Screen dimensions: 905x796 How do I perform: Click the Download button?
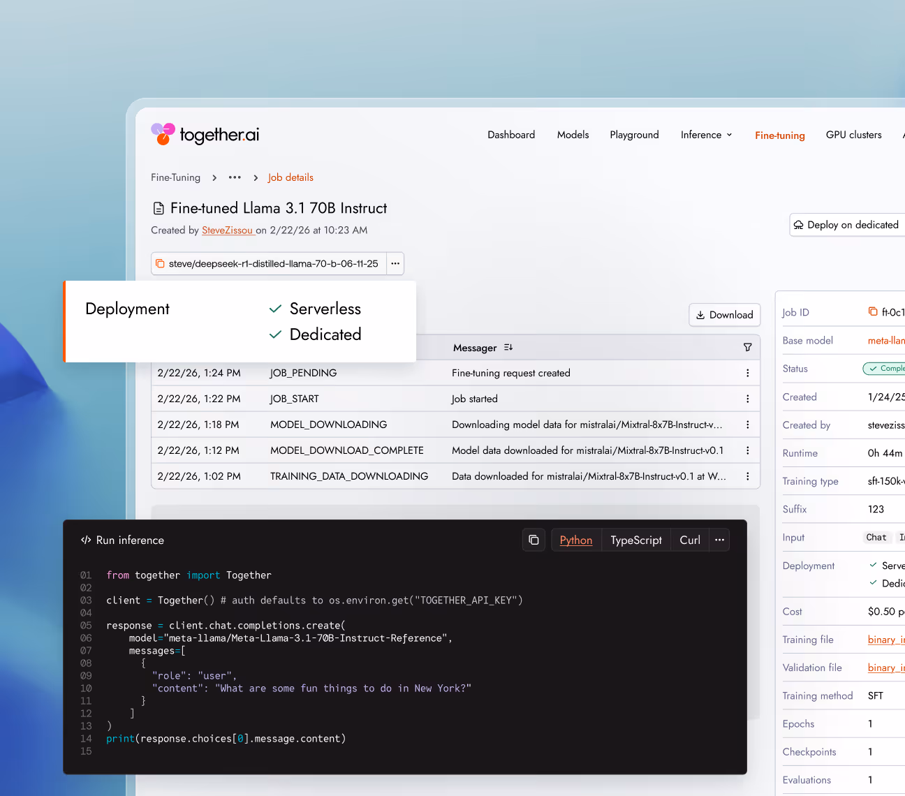pyautogui.click(x=724, y=315)
